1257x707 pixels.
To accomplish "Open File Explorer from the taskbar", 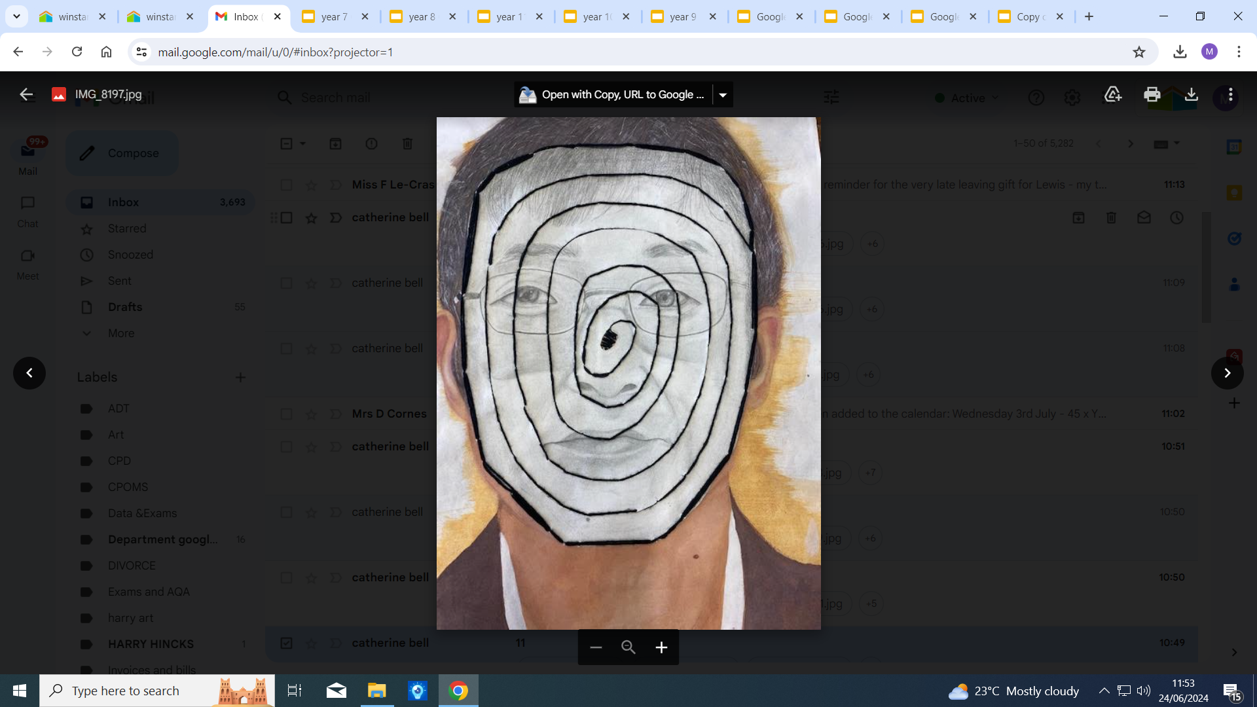I will (377, 691).
